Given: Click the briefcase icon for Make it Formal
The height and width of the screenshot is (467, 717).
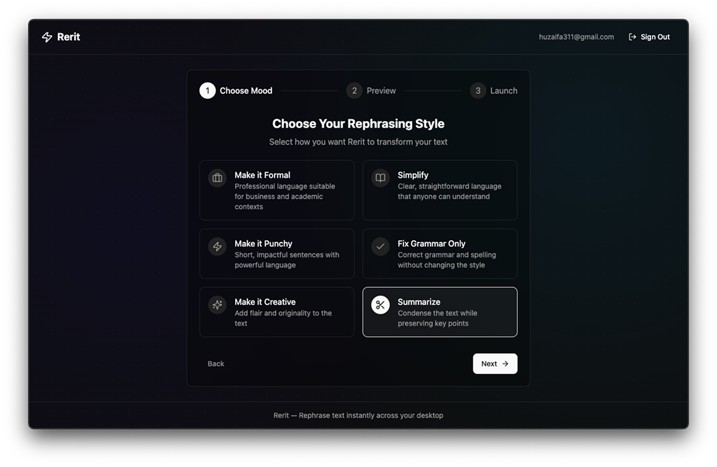Looking at the screenshot, I should (x=217, y=178).
